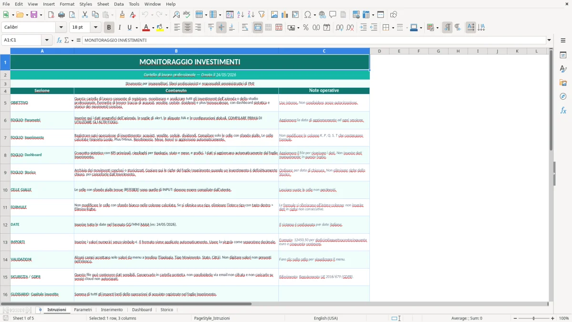572x322 pixels.
Task: Toggle Italic formatting
Action: click(x=120, y=28)
